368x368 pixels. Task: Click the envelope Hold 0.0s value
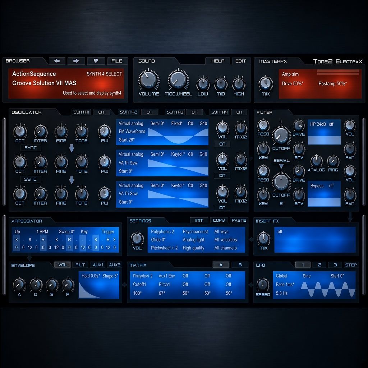tap(91, 276)
